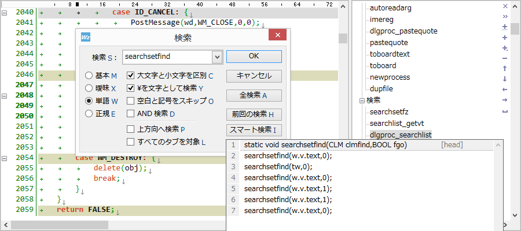Select newprocess in the outline tree
Screen dimensions: 521x231
point(390,77)
